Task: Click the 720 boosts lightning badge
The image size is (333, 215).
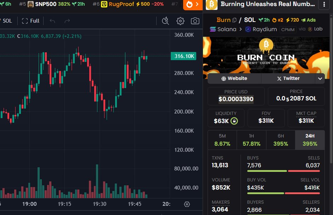Action: 292,20
